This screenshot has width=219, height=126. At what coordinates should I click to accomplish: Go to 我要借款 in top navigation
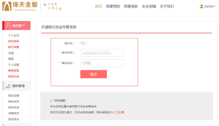(x=131, y=6)
